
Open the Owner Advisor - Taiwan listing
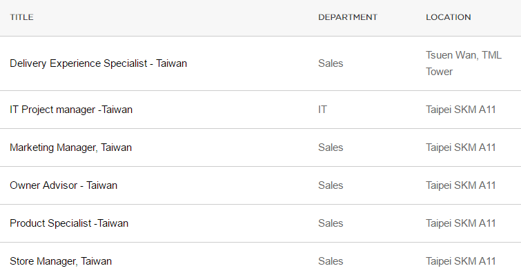tap(63, 185)
